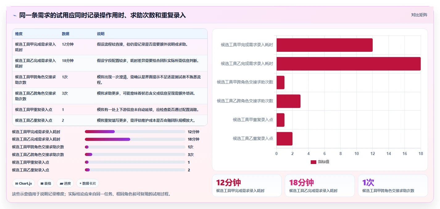This screenshot has height=209, width=440.
Task: Click the footer note starting 这些示意值
Action: [91, 194]
